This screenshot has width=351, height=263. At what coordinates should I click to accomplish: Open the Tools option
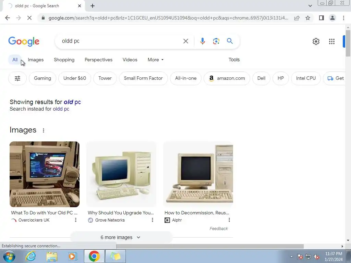coord(234,60)
